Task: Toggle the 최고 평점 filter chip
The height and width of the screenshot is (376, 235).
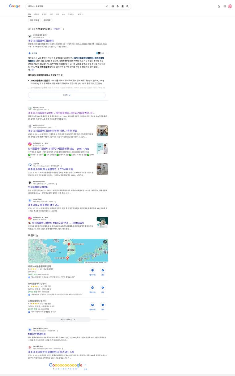Action: (47, 20)
